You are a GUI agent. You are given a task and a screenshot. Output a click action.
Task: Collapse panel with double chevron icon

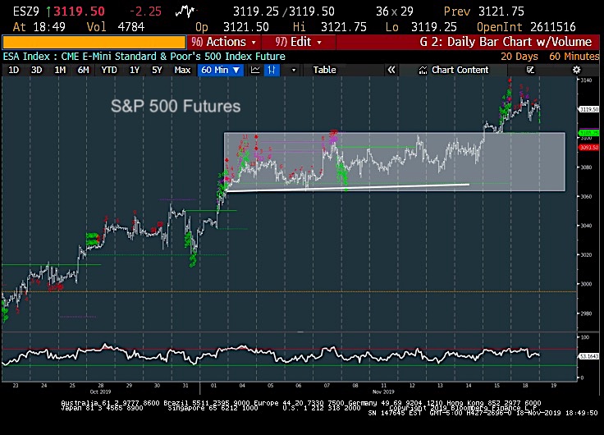[391, 70]
